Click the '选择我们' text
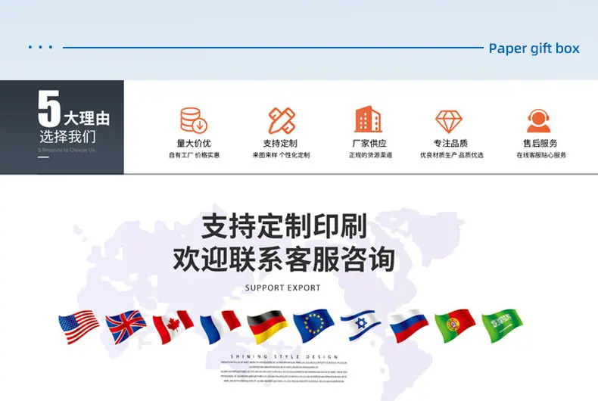Screen dimensions: 598x401 point(68,136)
